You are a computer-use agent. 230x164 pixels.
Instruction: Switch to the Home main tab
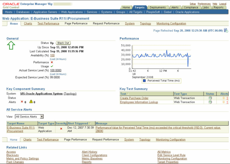(126, 8)
